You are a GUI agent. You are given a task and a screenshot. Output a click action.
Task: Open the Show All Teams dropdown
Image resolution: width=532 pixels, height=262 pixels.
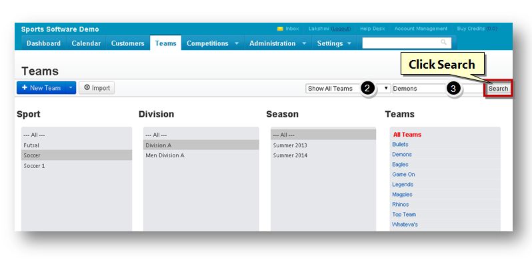point(349,89)
